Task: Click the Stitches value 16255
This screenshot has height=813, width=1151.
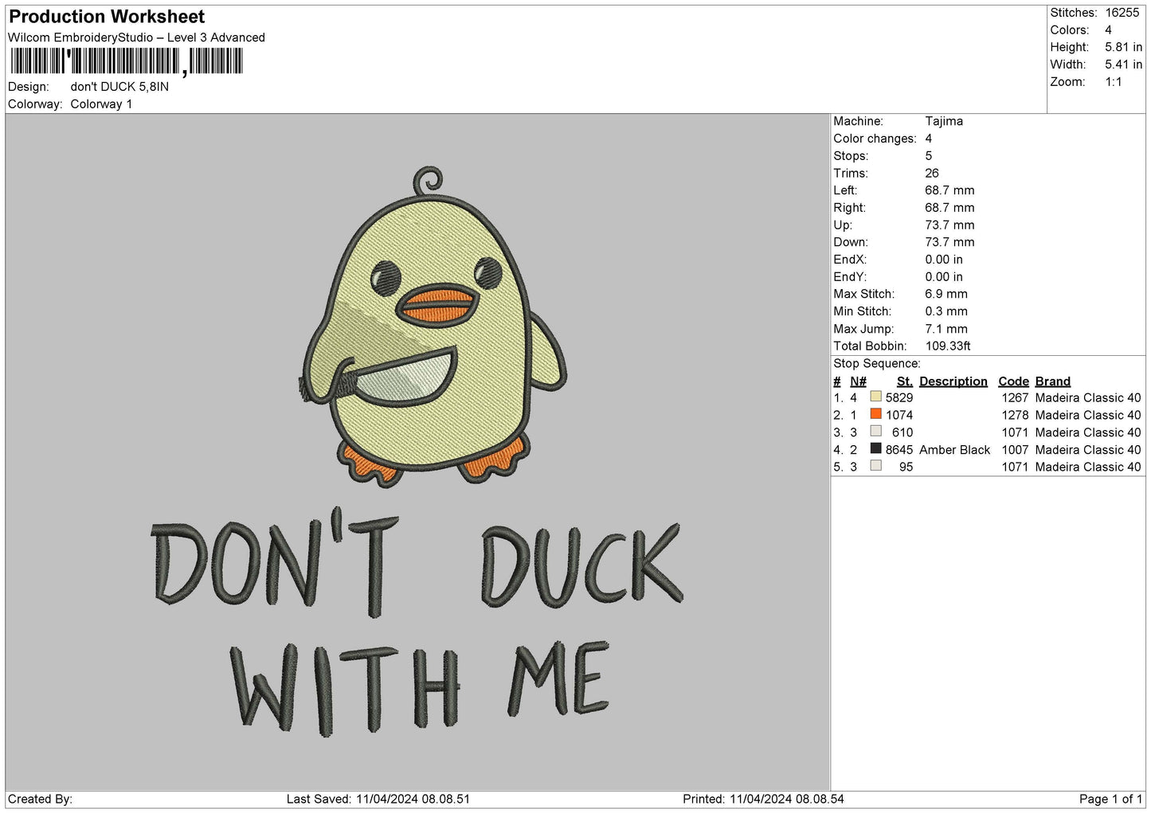Action: pyautogui.click(x=1122, y=13)
